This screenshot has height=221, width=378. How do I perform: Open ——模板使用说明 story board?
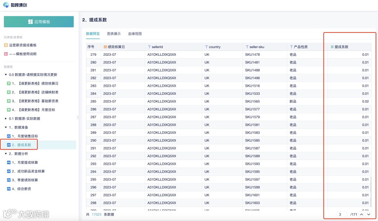click(23, 54)
